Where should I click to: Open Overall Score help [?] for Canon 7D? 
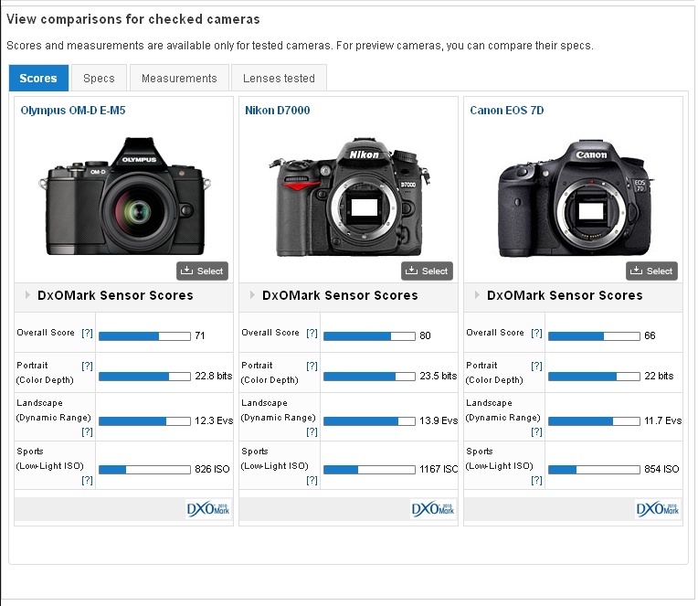pyautogui.click(x=537, y=333)
